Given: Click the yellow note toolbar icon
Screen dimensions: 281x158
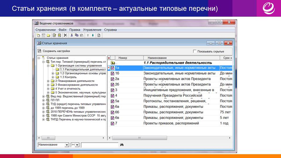Looking at the screenshot, I should point(59,35).
